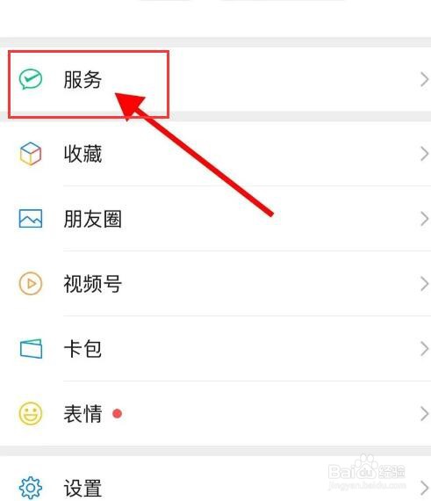Tap the 表情 smiley face icon

[31, 413]
